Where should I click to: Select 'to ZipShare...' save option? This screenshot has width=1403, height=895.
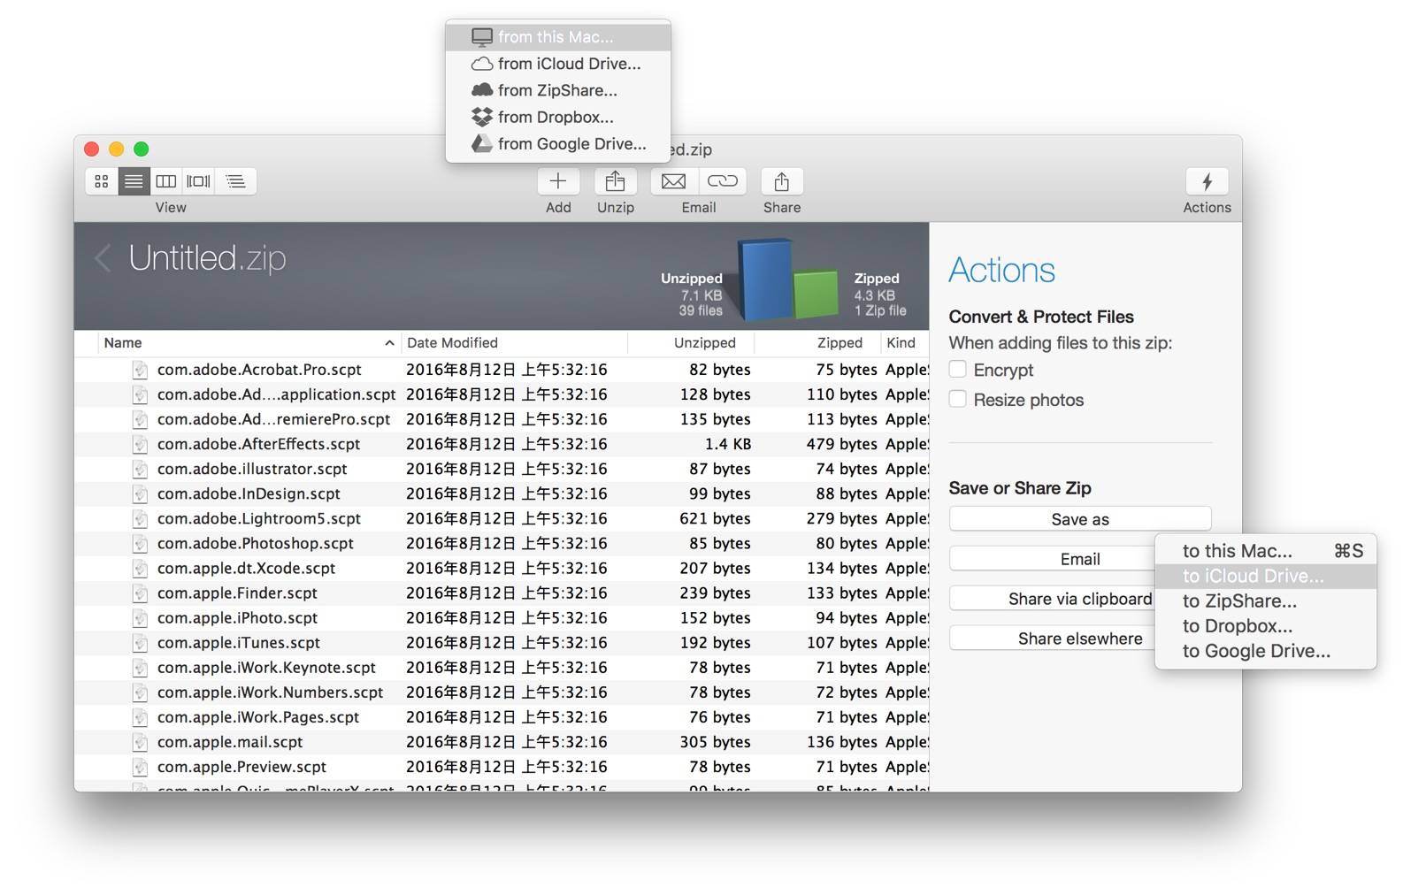coord(1266,601)
